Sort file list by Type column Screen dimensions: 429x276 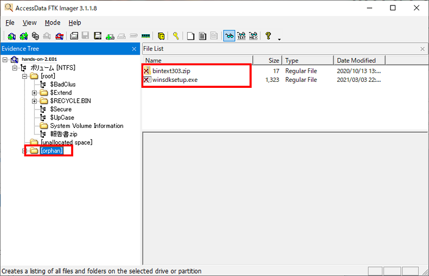coord(308,60)
